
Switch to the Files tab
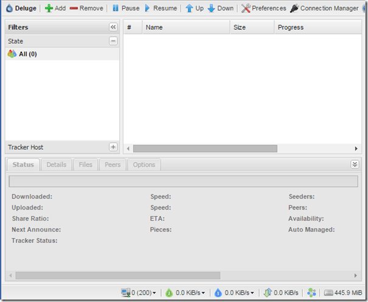[85, 164]
